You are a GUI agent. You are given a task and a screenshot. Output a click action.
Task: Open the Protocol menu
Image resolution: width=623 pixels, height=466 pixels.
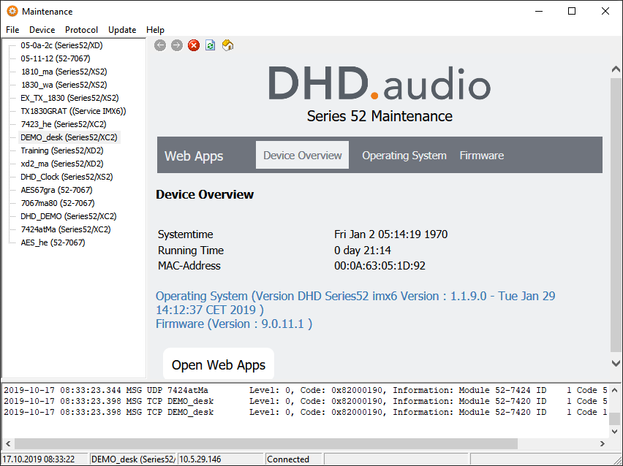(x=81, y=30)
